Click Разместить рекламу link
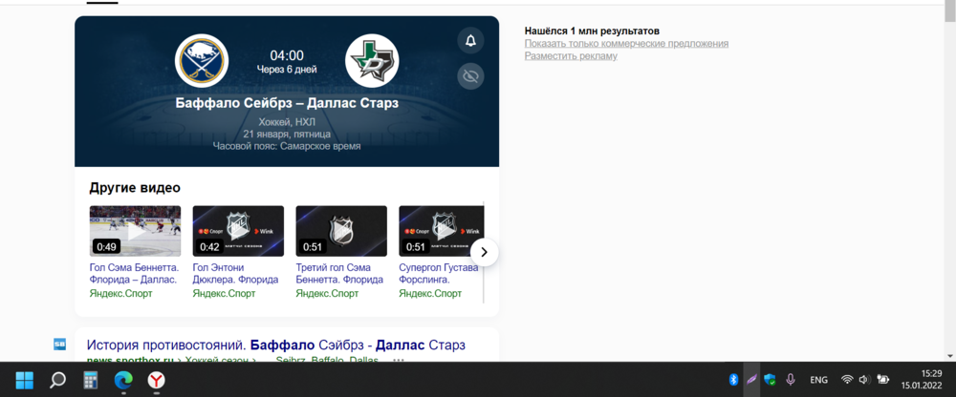The width and height of the screenshot is (956, 397). [572, 56]
